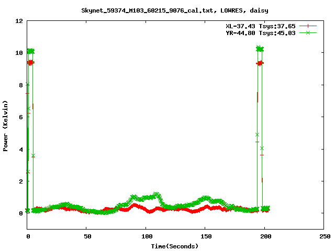This screenshot has height=251, width=335.
Task: Click the y-axis tick label 8
Action: pyautogui.click(x=21, y=85)
